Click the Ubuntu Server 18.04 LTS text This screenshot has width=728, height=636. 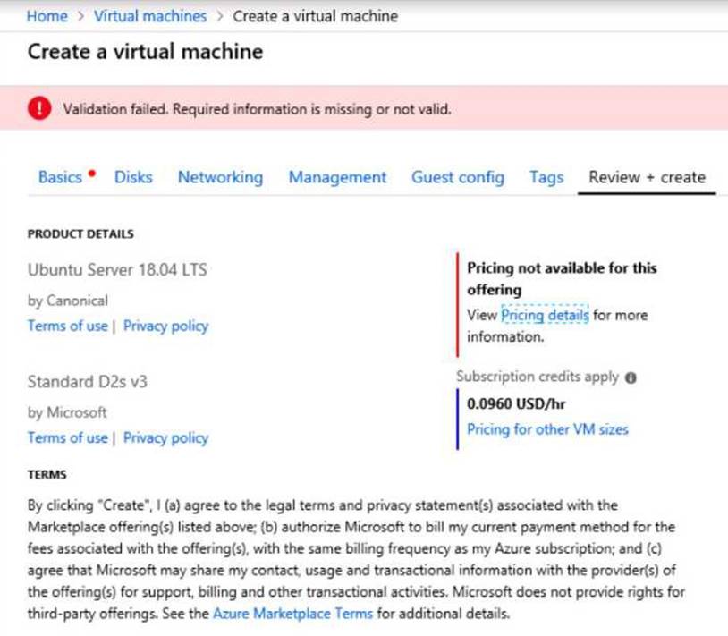coord(117,270)
